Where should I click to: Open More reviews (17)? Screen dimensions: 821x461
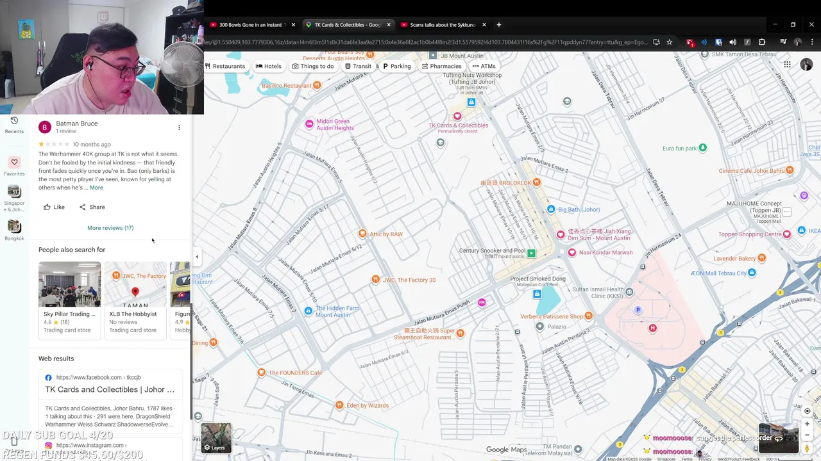click(110, 228)
